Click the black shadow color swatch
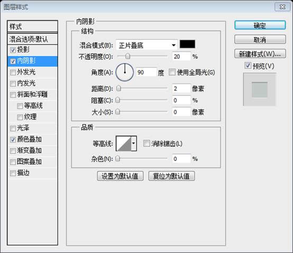The height and width of the screenshot is (253, 293). (187, 44)
